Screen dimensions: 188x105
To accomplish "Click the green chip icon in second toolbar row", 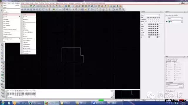I will 54,9.
